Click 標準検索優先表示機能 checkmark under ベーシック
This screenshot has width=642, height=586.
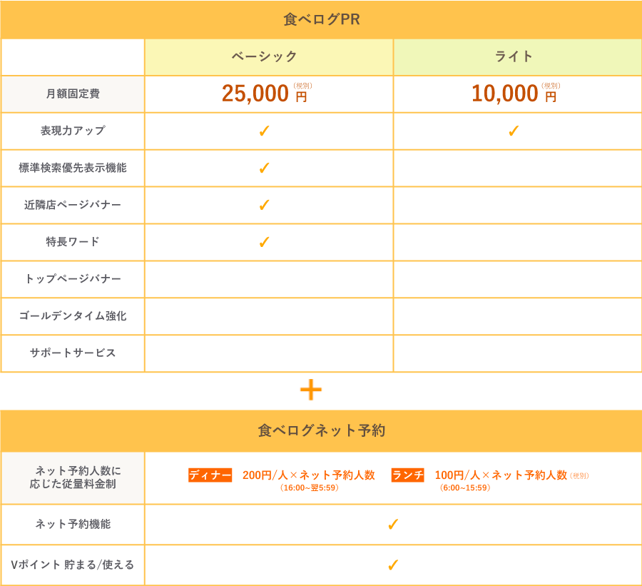265,168
